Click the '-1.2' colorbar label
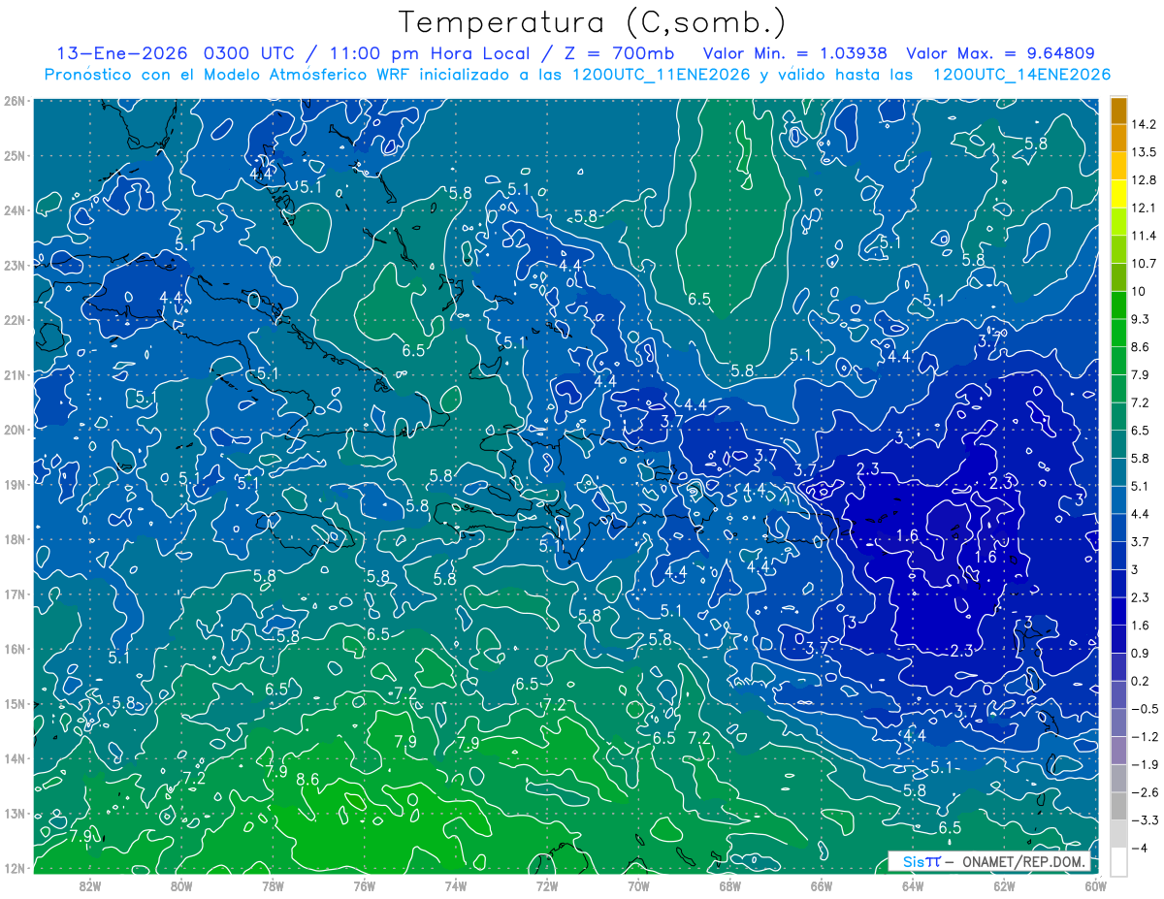Screen dimensions: 1164x899 tap(1144, 737)
